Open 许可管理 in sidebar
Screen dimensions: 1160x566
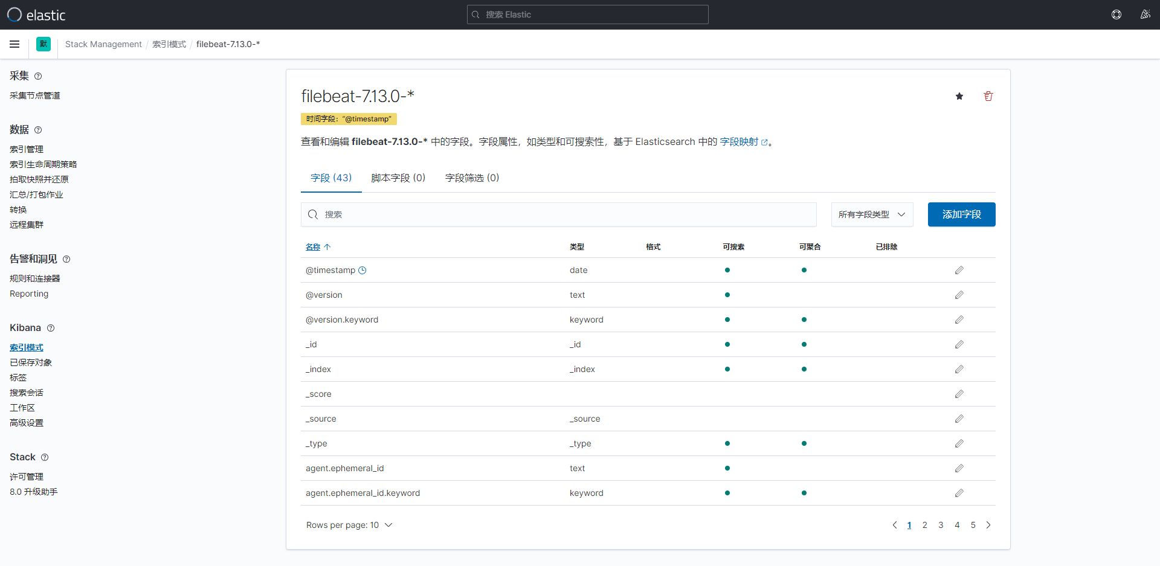[x=27, y=477]
